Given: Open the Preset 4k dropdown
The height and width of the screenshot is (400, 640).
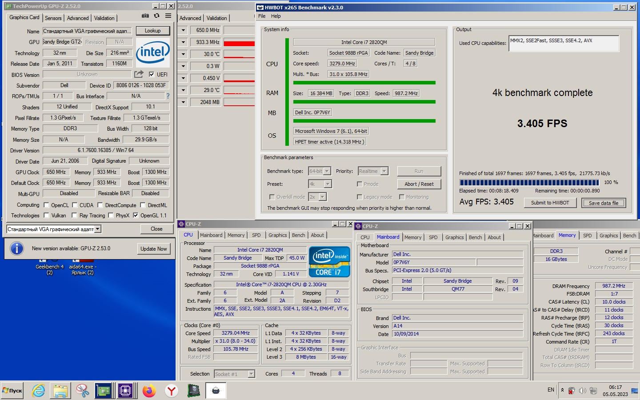Looking at the screenshot, I should point(328,184).
